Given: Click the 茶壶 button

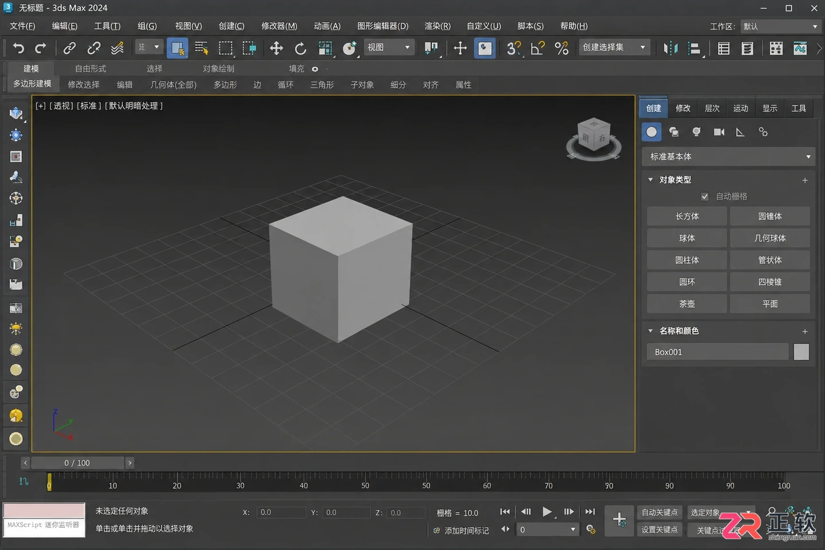Looking at the screenshot, I should [687, 304].
